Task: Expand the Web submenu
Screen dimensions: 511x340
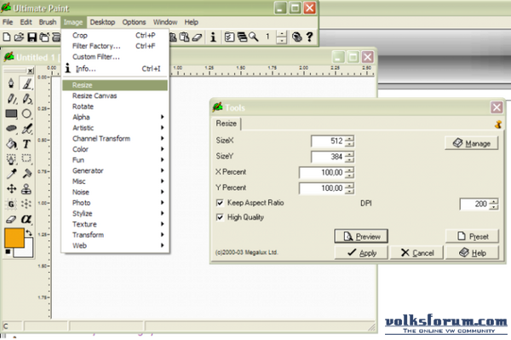Action: click(x=115, y=245)
